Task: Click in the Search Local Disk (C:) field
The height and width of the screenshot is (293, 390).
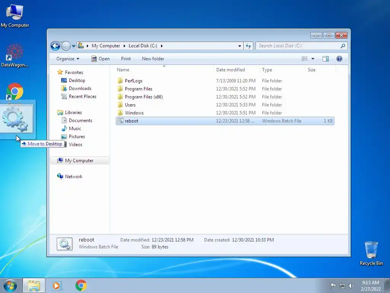Action: click(298, 46)
